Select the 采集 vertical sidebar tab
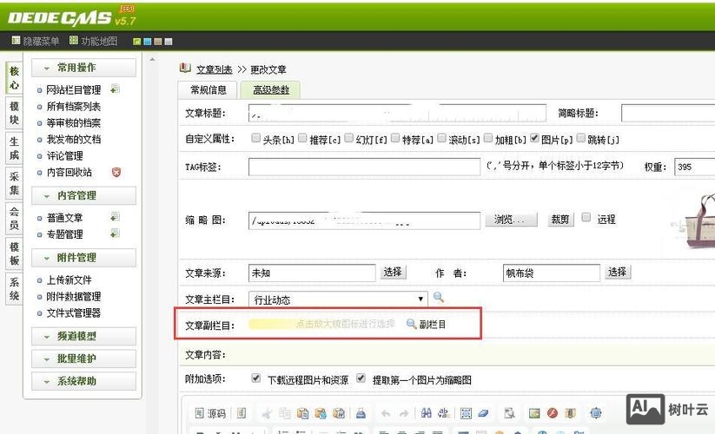 [14, 183]
